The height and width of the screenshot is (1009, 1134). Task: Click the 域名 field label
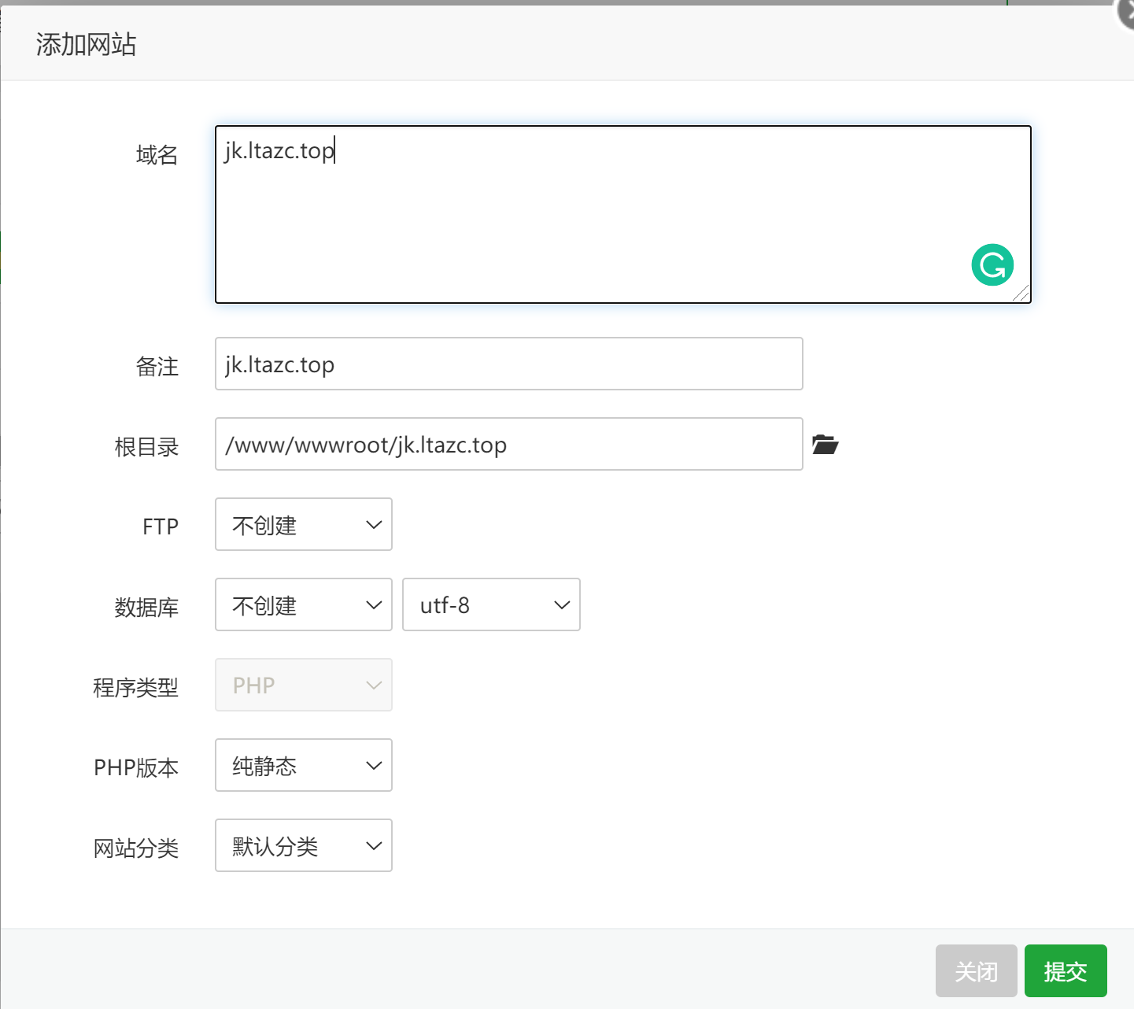point(157,155)
